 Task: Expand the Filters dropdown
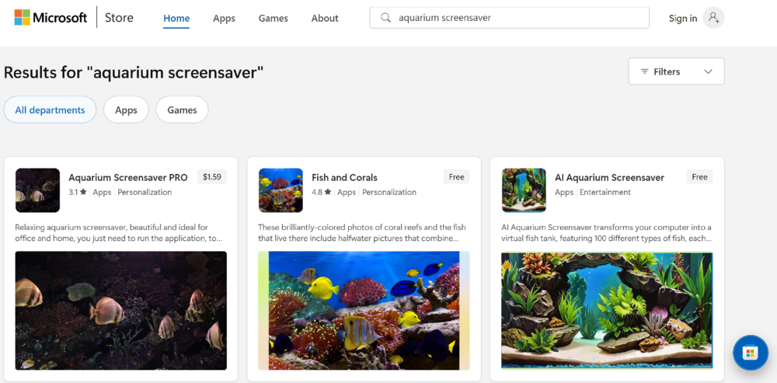tap(676, 71)
